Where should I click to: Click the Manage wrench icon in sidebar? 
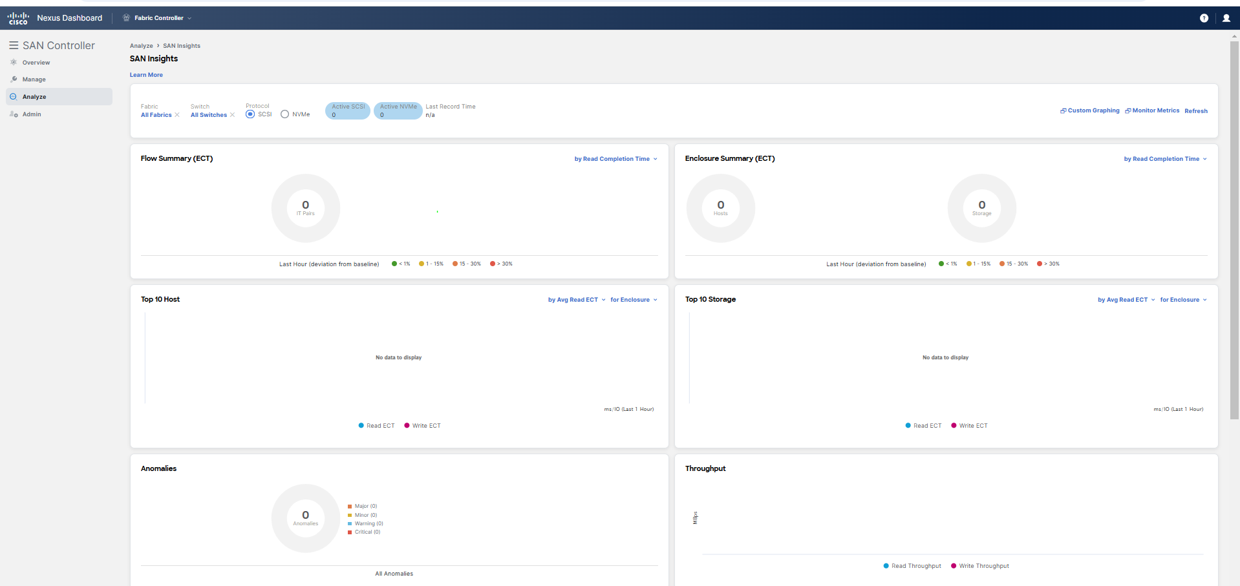14,79
